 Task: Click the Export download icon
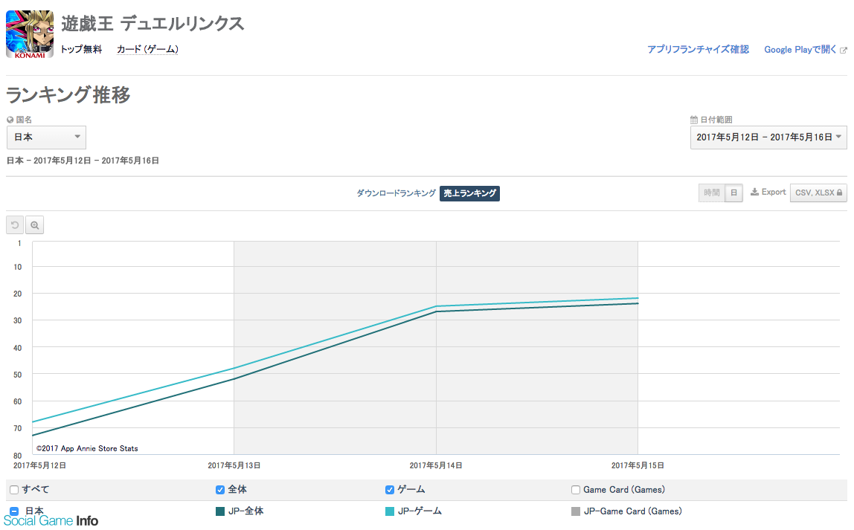click(754, 192)
